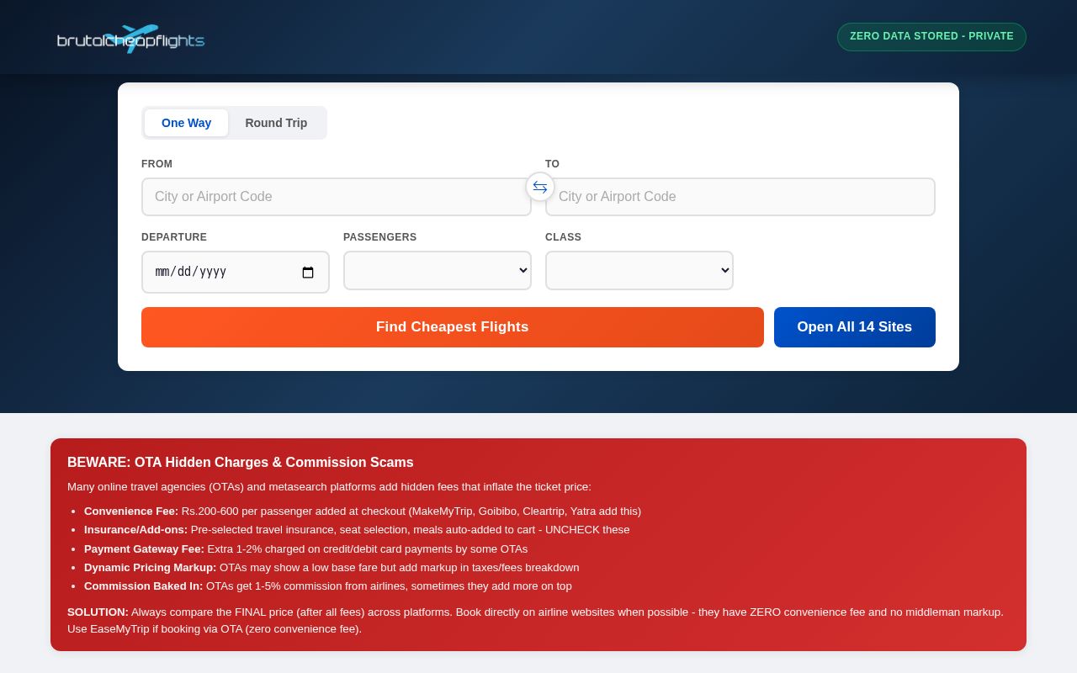
Task: Expand the Class dropdown
Action: [x=639, y=270]
